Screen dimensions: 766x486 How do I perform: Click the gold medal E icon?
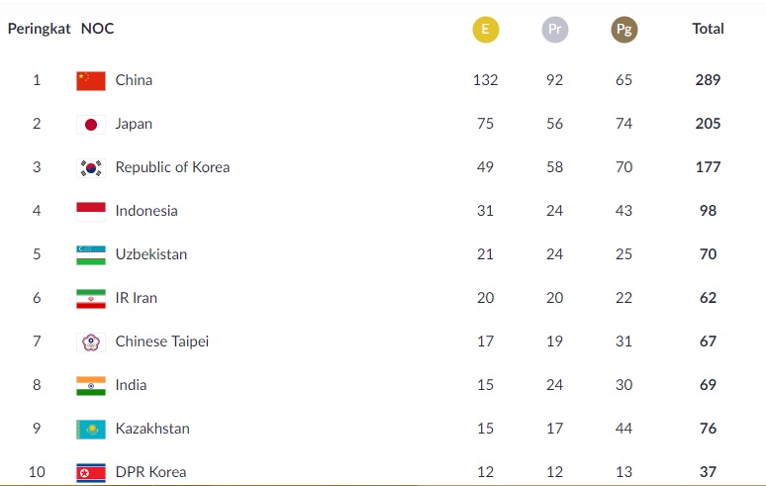[485, 30]
